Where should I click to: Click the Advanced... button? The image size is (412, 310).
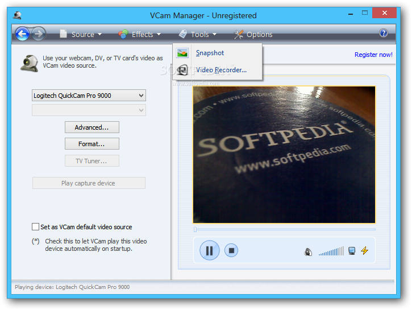tap(91, 127)
